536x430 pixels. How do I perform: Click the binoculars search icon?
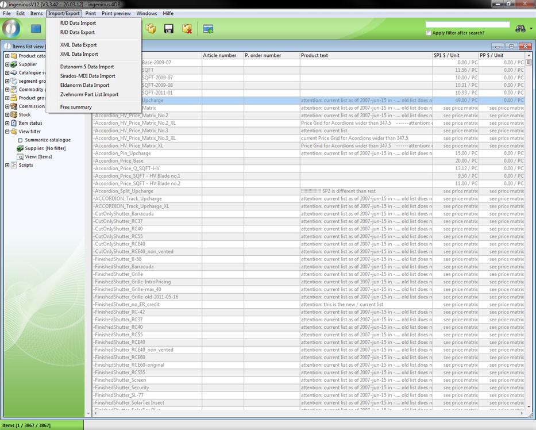click(x=520, y=29)
